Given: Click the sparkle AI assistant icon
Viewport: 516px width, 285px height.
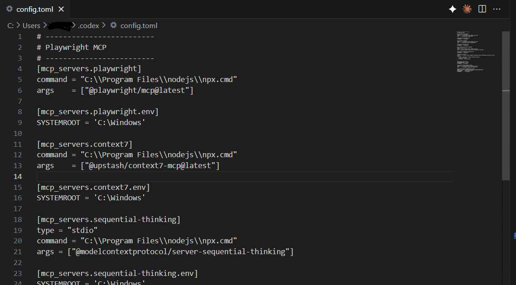Looking at the screenshot, I should (452, 8).
